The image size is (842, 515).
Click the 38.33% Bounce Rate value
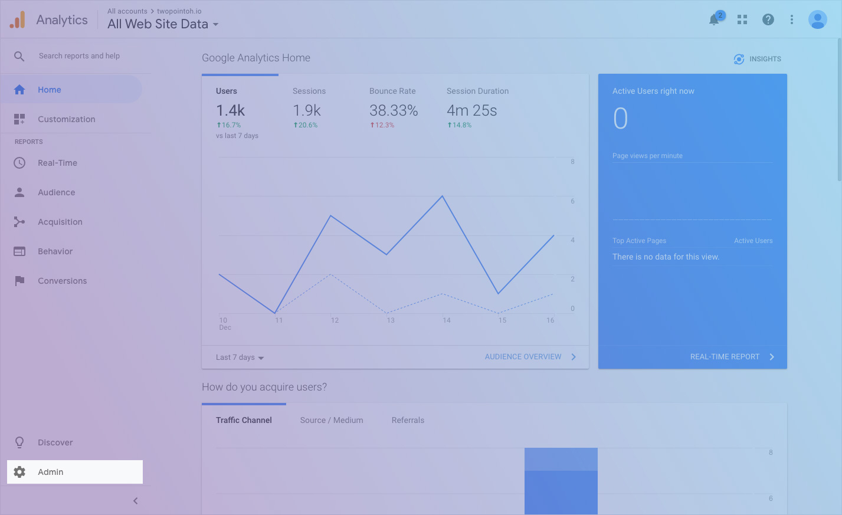click(394, 110)
